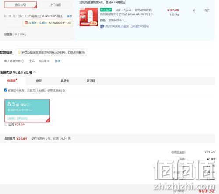Viewport: 219px width, 194px height.
Task: Select the 领货码 tab
Action: click(91, 81)
